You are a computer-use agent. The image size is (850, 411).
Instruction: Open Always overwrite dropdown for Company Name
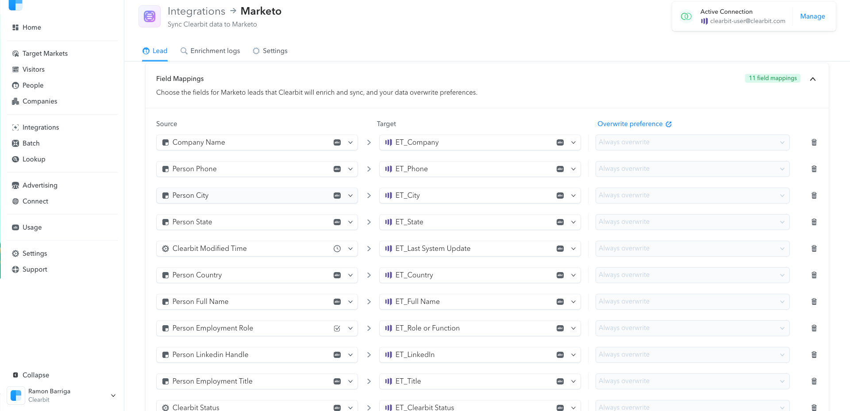coord(692,142)
